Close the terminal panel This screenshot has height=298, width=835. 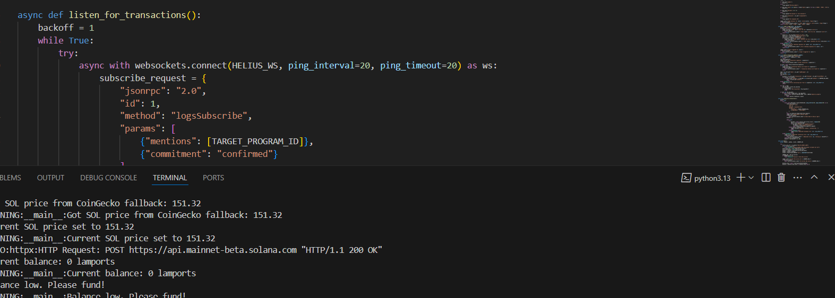(831, 177)
